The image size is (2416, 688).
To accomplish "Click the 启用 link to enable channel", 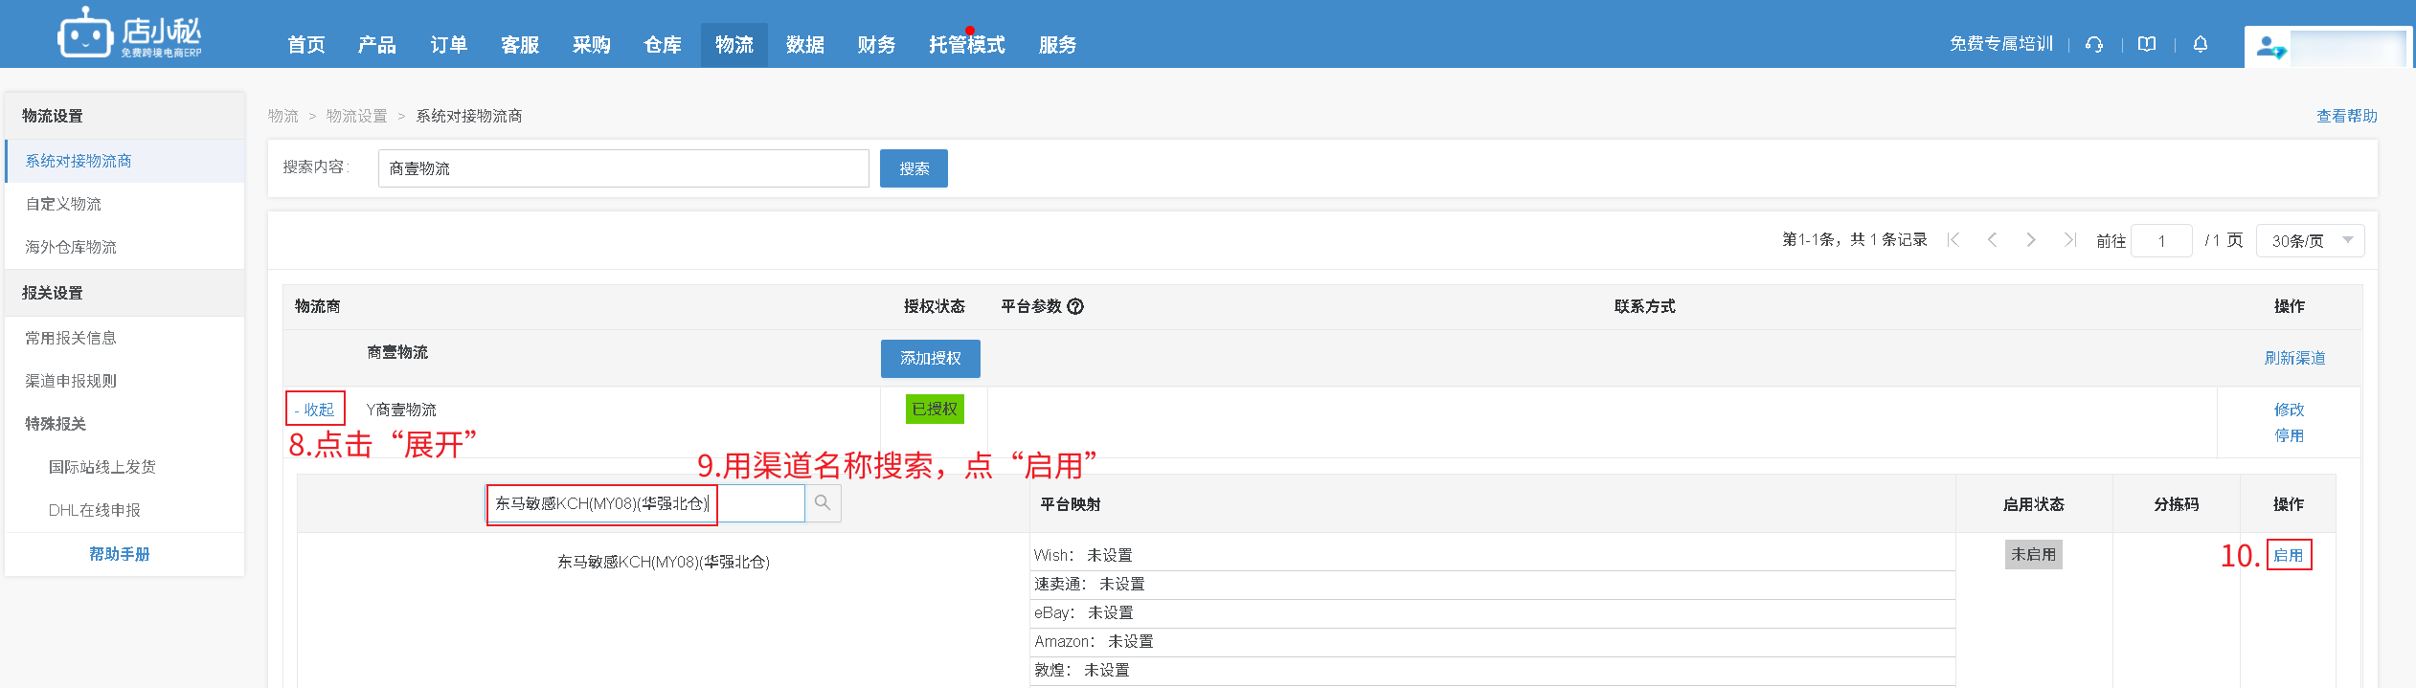I will [2288, 555].
